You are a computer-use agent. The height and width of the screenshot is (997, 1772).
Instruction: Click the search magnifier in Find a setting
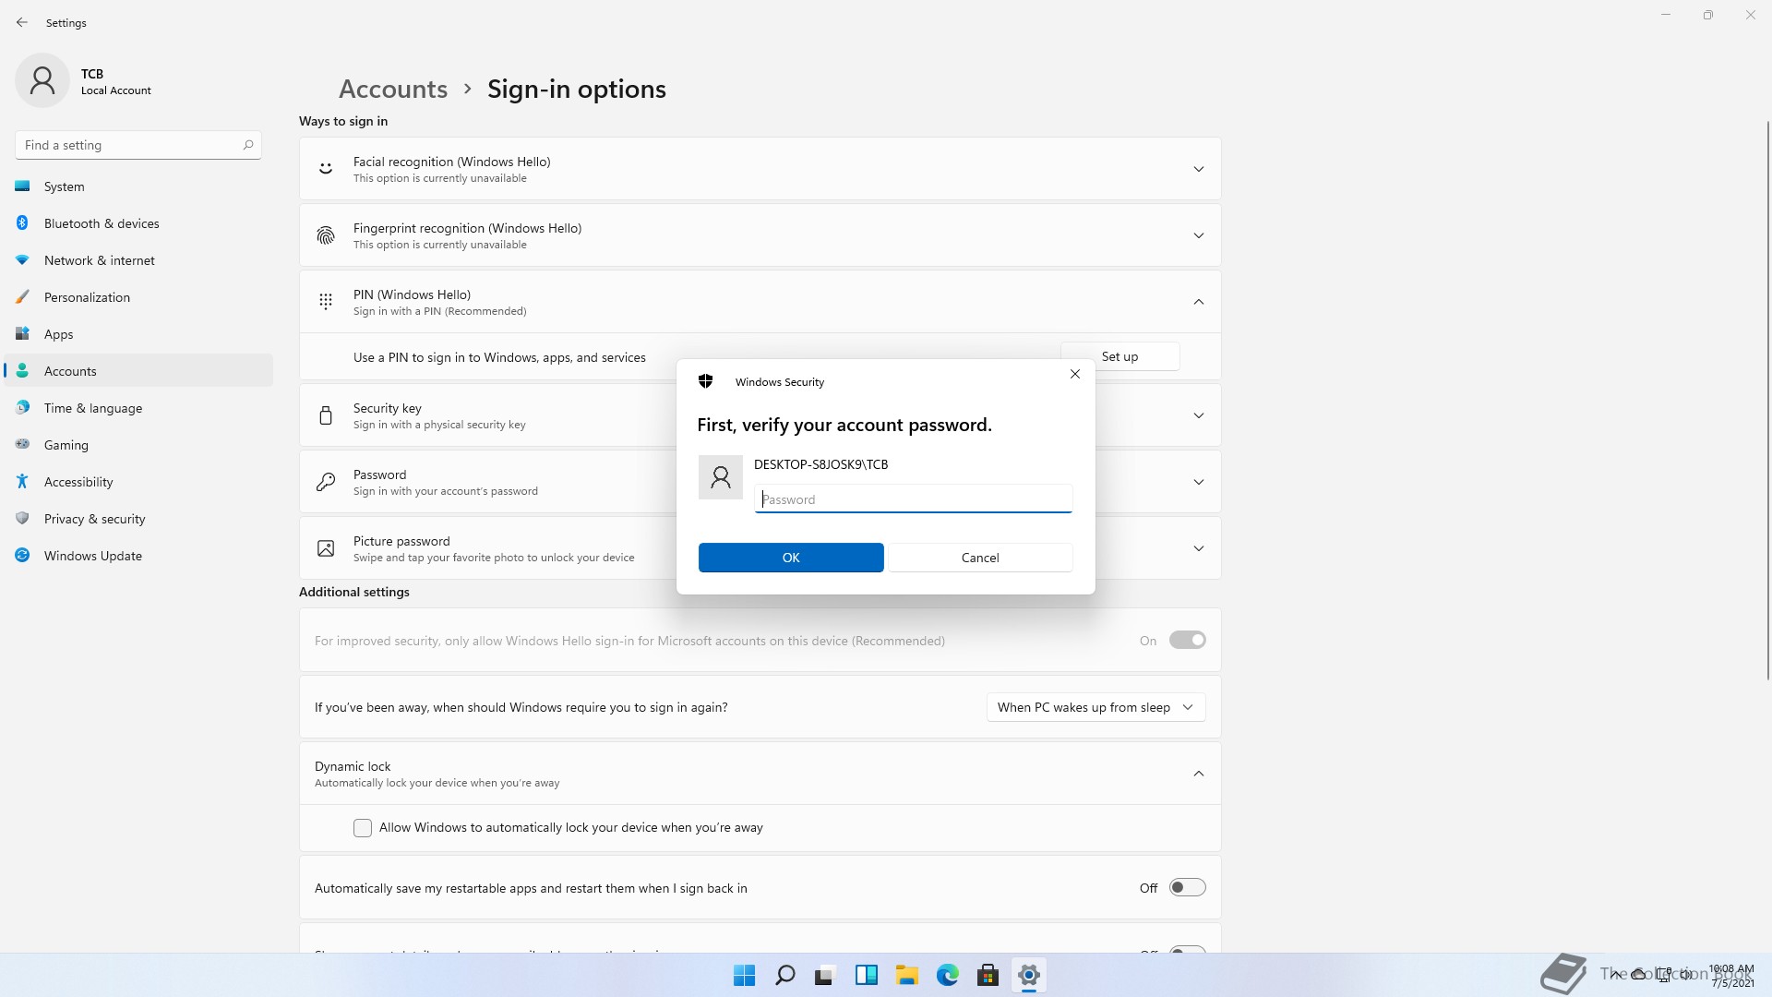[247, 145]
